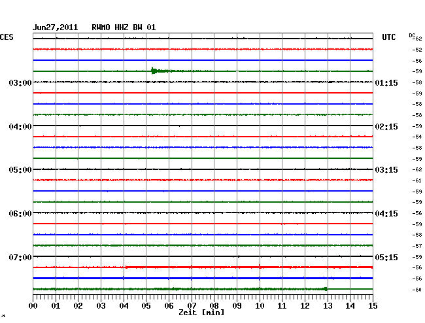The width and height of the screenshot is (425, 323).
Task: Click the 04:15 UTC time label
Action: (386, 214)
